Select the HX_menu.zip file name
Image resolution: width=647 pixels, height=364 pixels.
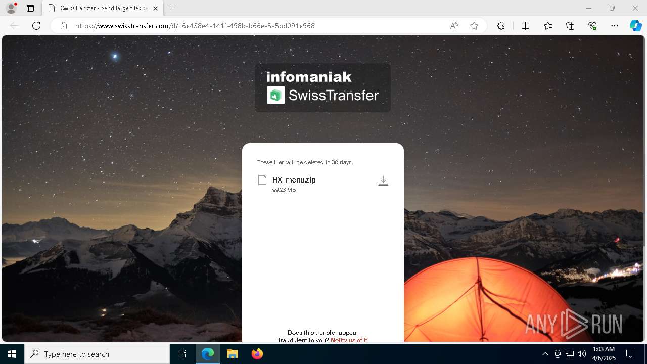(294, 180)
